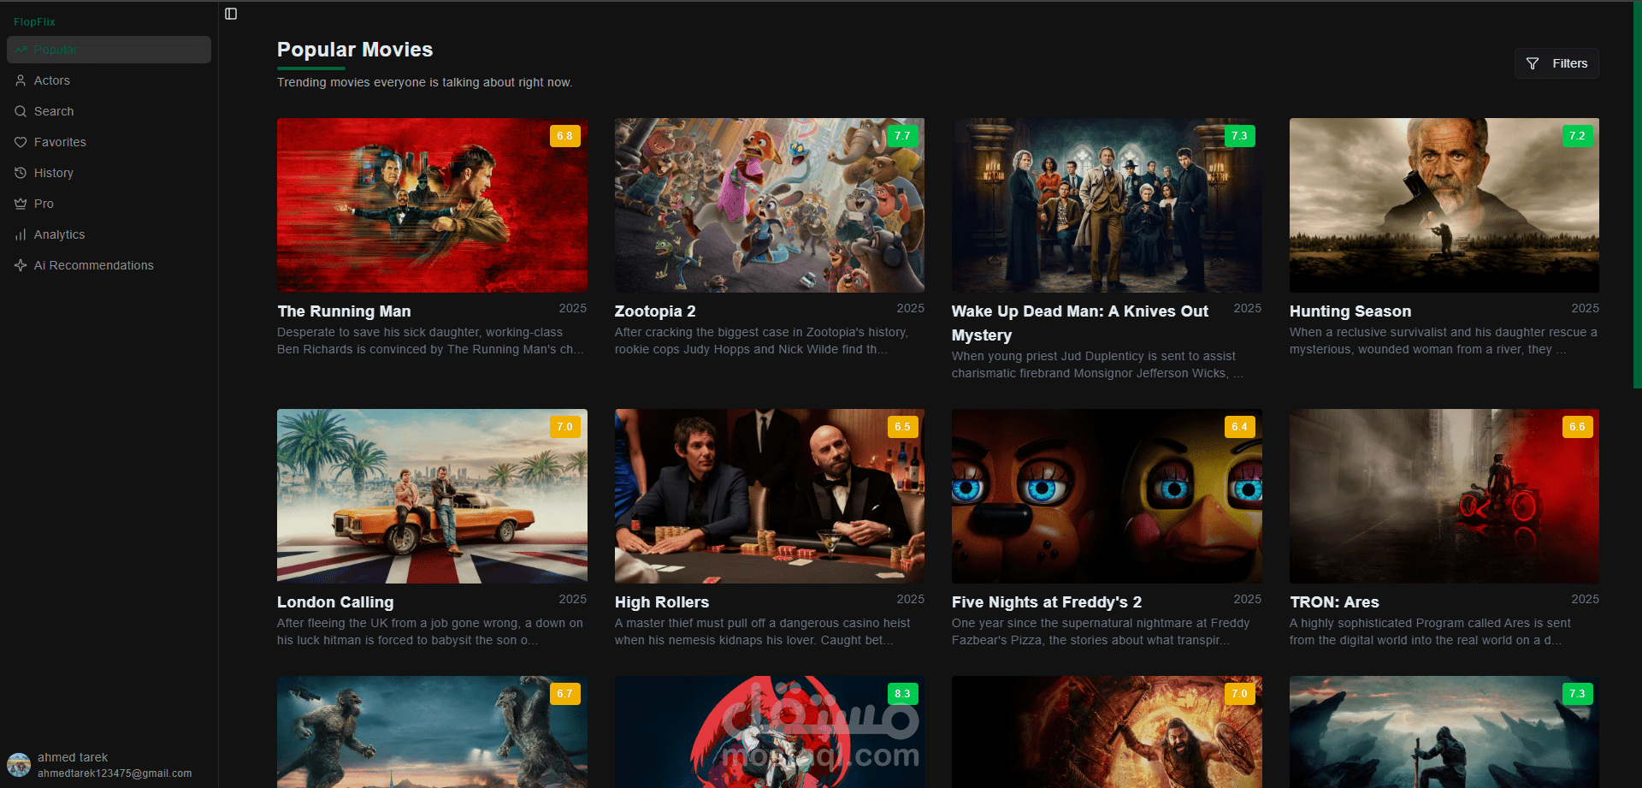1642x788 pixels.
Task: Open the Favorites list
Action: tap(109, 142)
